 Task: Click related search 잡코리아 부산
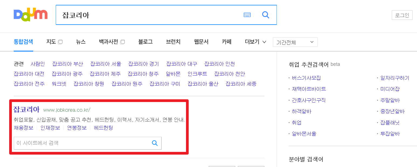68,64
